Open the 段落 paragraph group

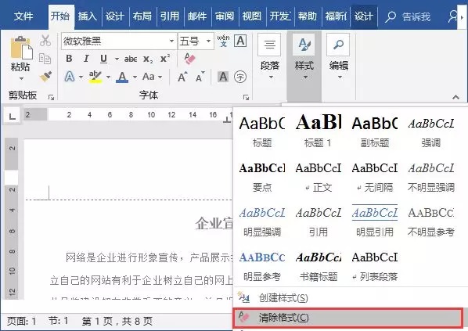click(x=269, y=56)
